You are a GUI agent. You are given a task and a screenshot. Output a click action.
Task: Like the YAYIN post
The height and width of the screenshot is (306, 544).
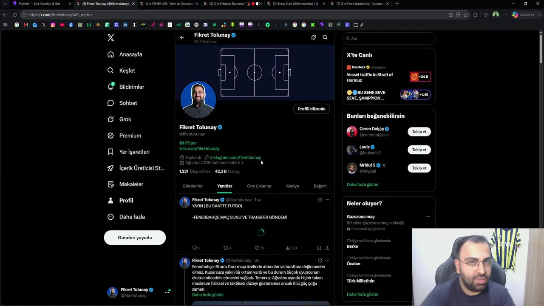click(x=259, y=248)
